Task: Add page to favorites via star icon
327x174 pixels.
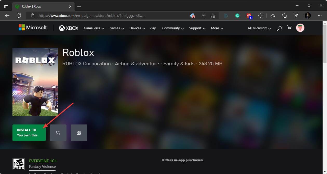Action: tap(273, 16)
